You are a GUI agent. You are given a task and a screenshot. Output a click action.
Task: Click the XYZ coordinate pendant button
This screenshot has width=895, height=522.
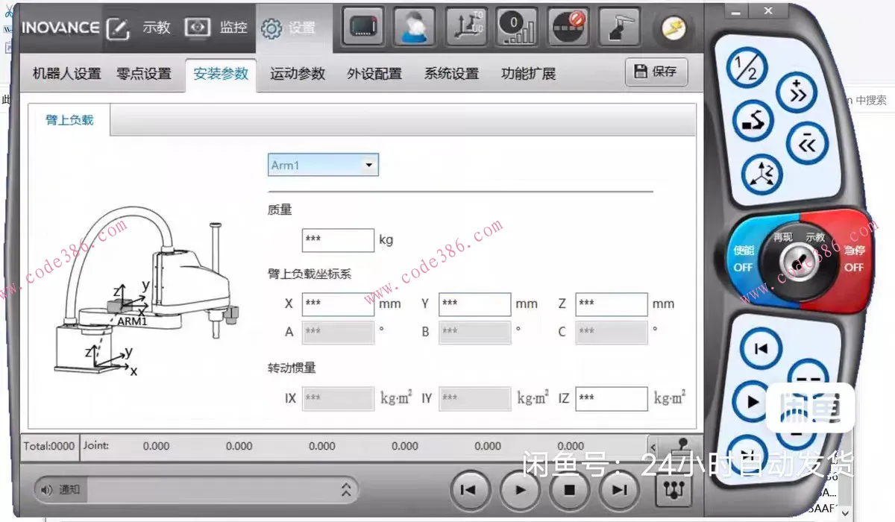point(763,174)
